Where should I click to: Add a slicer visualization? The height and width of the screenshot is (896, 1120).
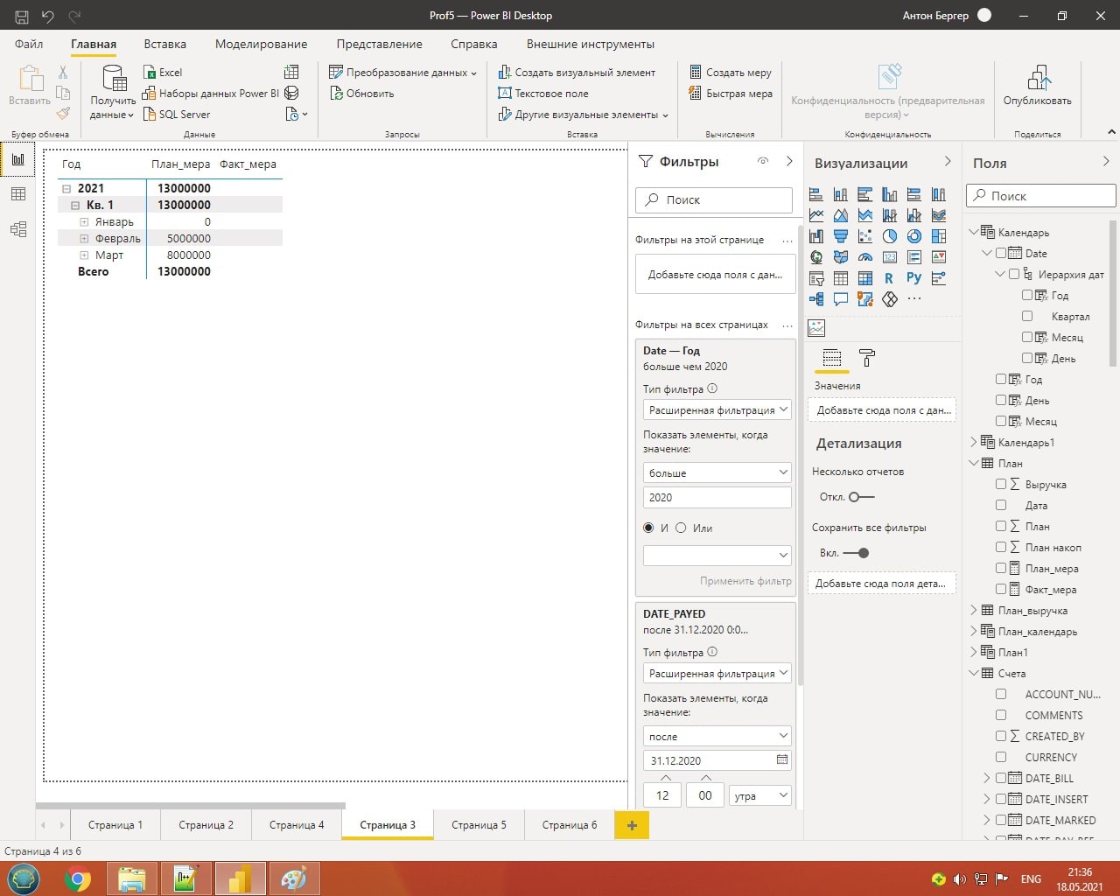(x=816, y=278)
